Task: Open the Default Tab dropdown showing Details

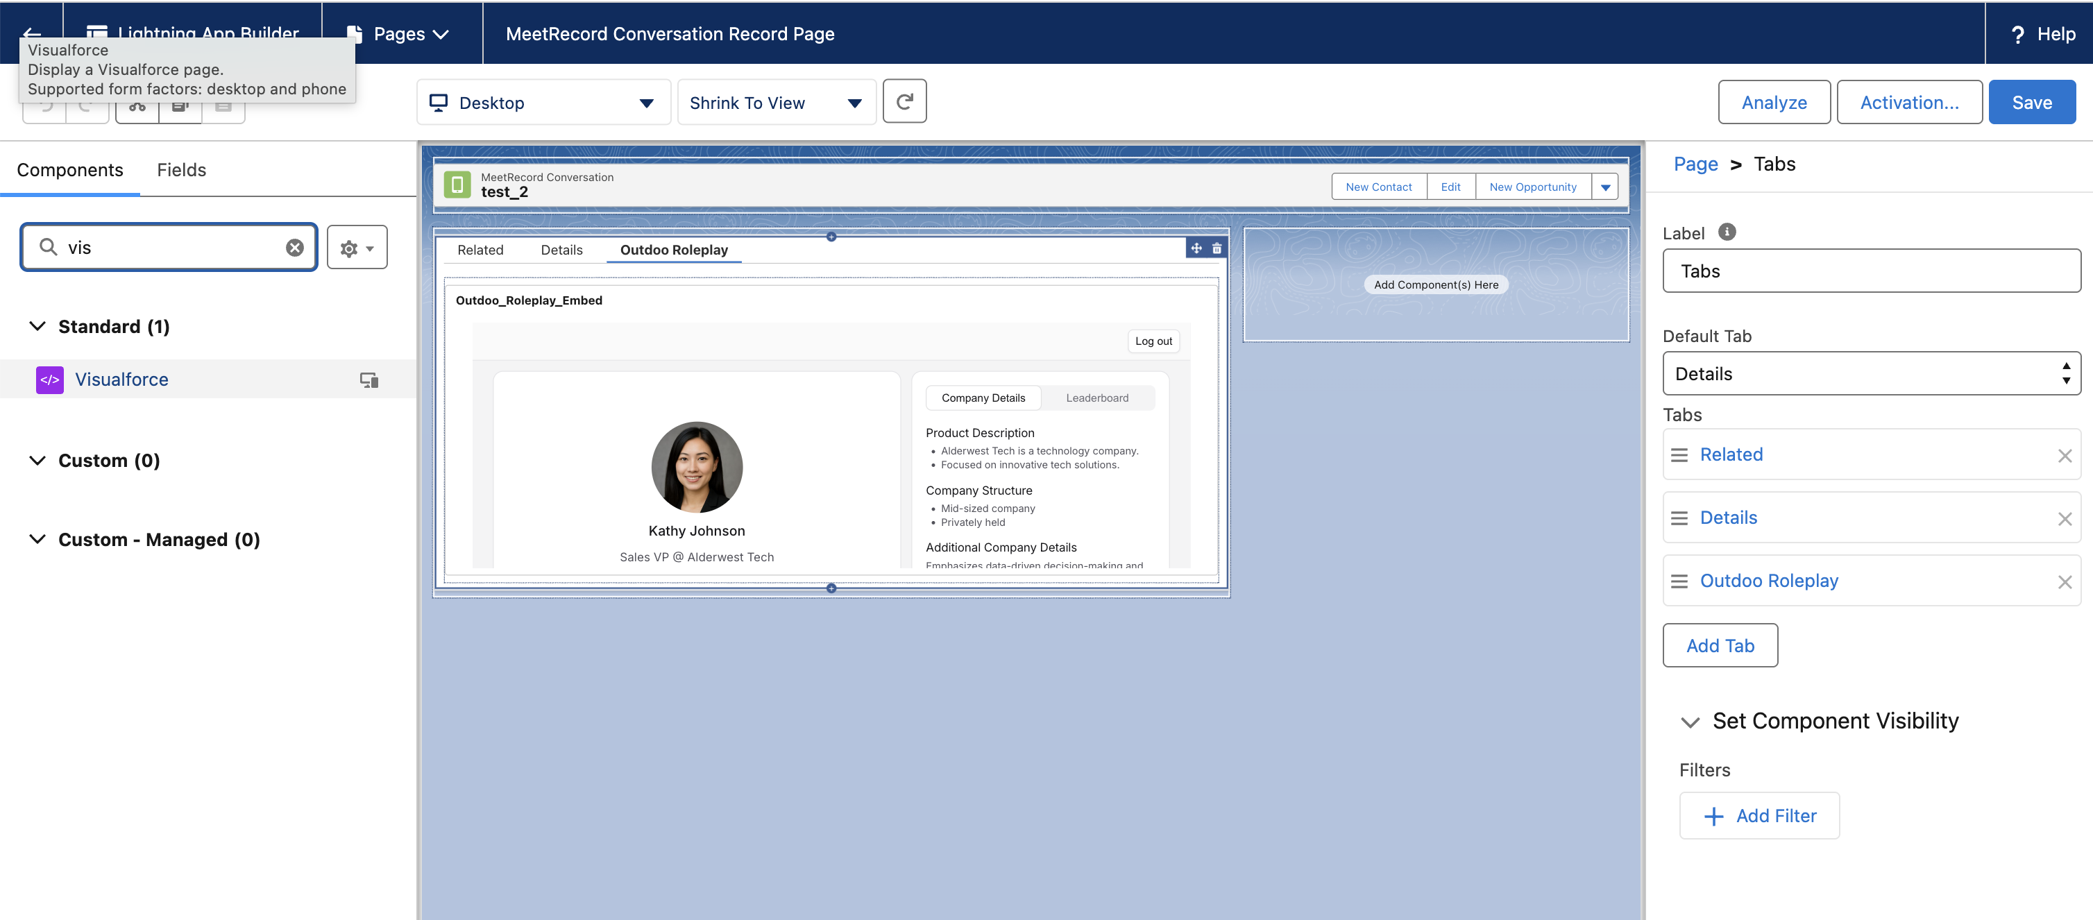Action: [1871, 373]
